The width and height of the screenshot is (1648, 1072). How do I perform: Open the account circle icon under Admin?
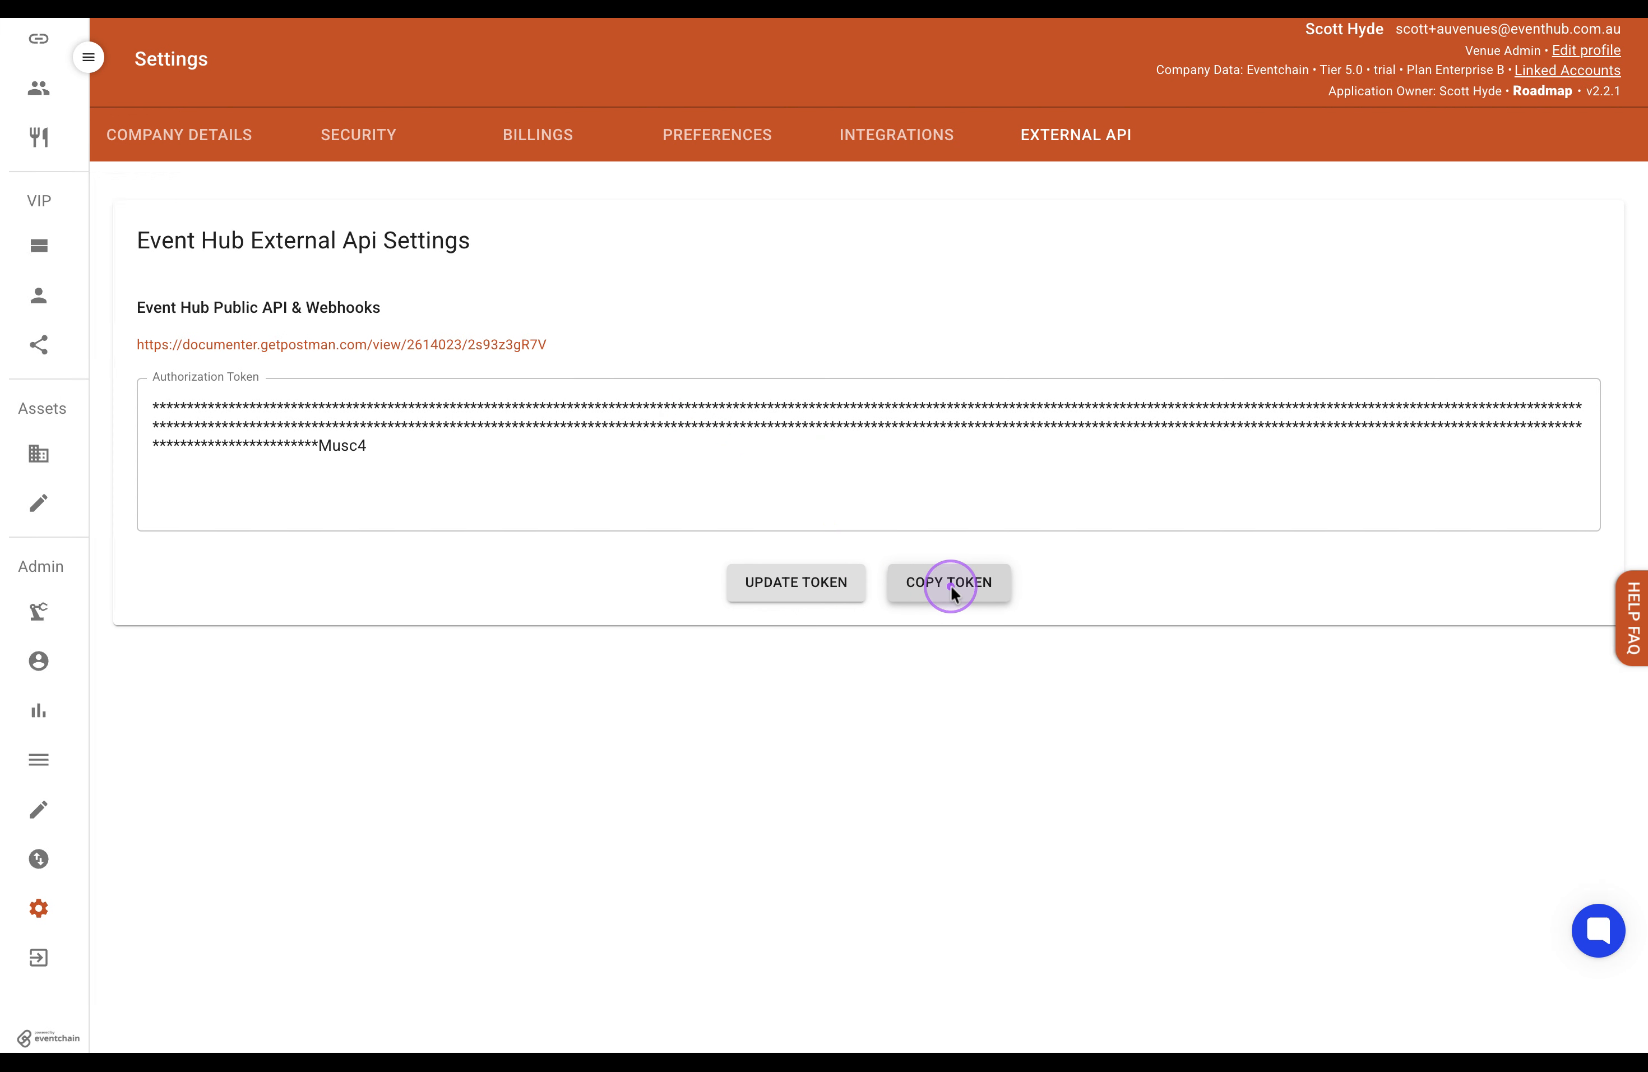[39, 662]
